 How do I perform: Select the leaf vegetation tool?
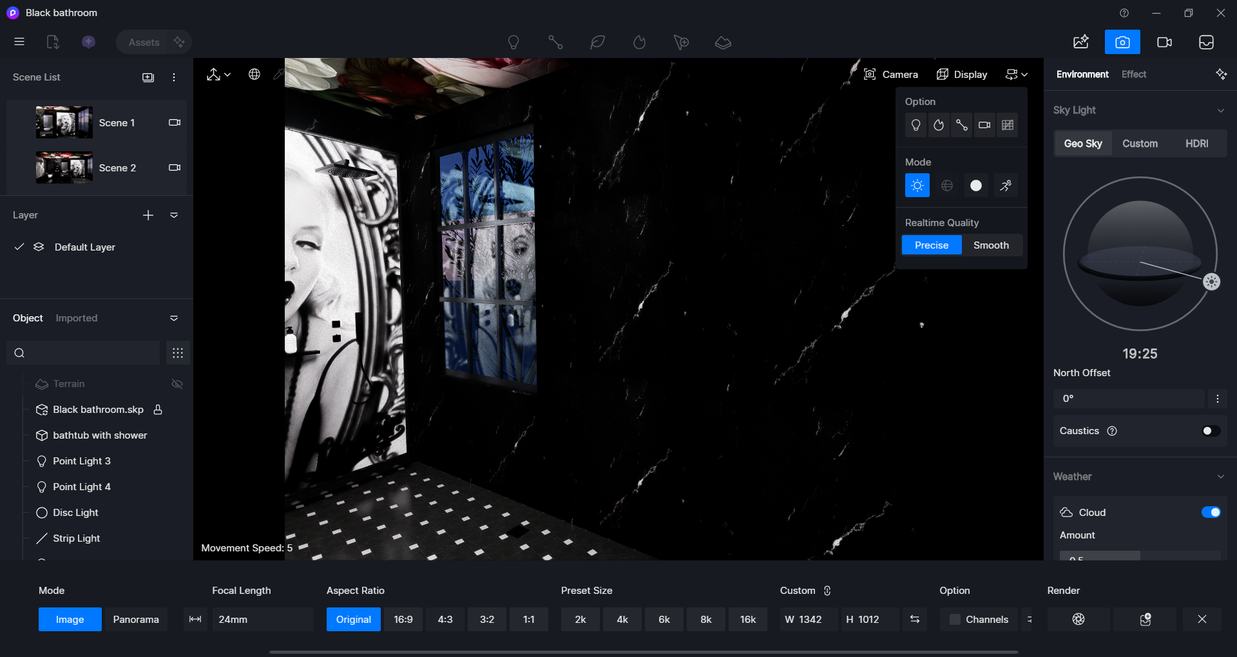[x=597, y=43]
